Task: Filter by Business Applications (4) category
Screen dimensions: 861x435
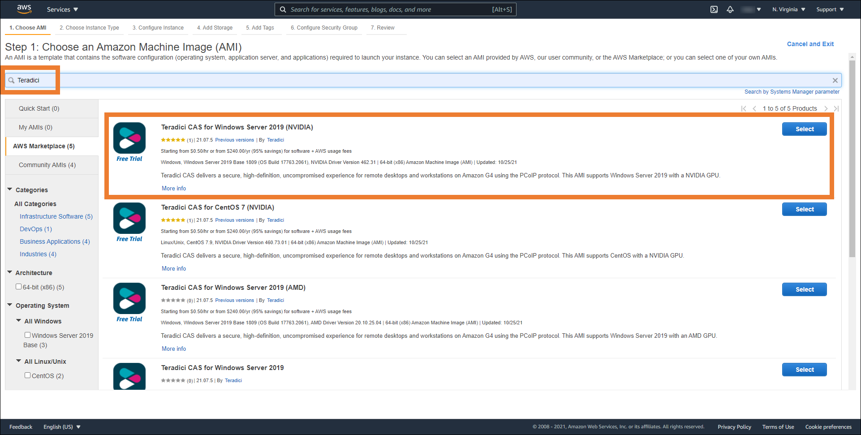Action: tap(55, 241)
